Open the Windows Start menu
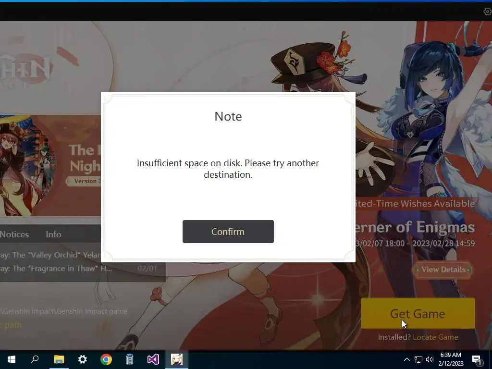492x369 pixels. click(12, 359)
